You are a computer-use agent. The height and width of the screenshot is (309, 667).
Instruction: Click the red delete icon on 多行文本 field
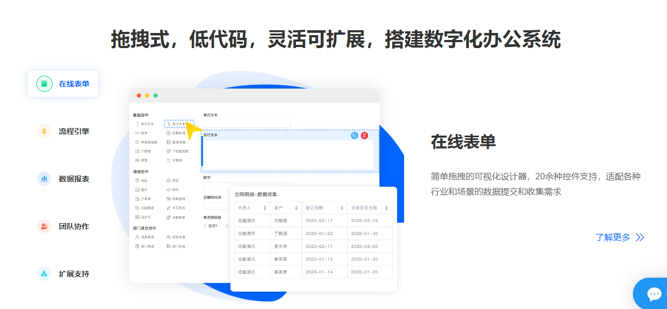coord(365,136)
